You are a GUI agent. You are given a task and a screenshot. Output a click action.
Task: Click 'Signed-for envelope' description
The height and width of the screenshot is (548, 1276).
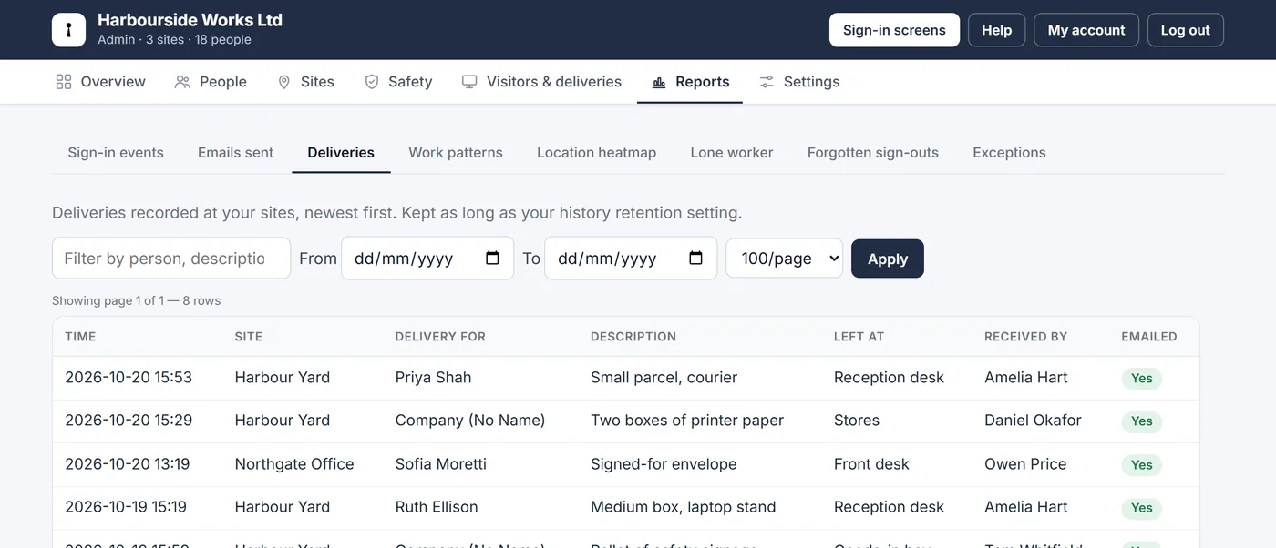(x=664, y=464)
